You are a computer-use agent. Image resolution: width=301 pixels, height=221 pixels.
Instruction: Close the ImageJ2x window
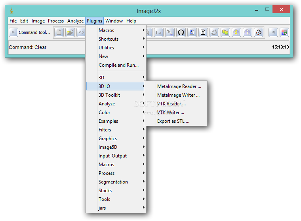[281, 9]
